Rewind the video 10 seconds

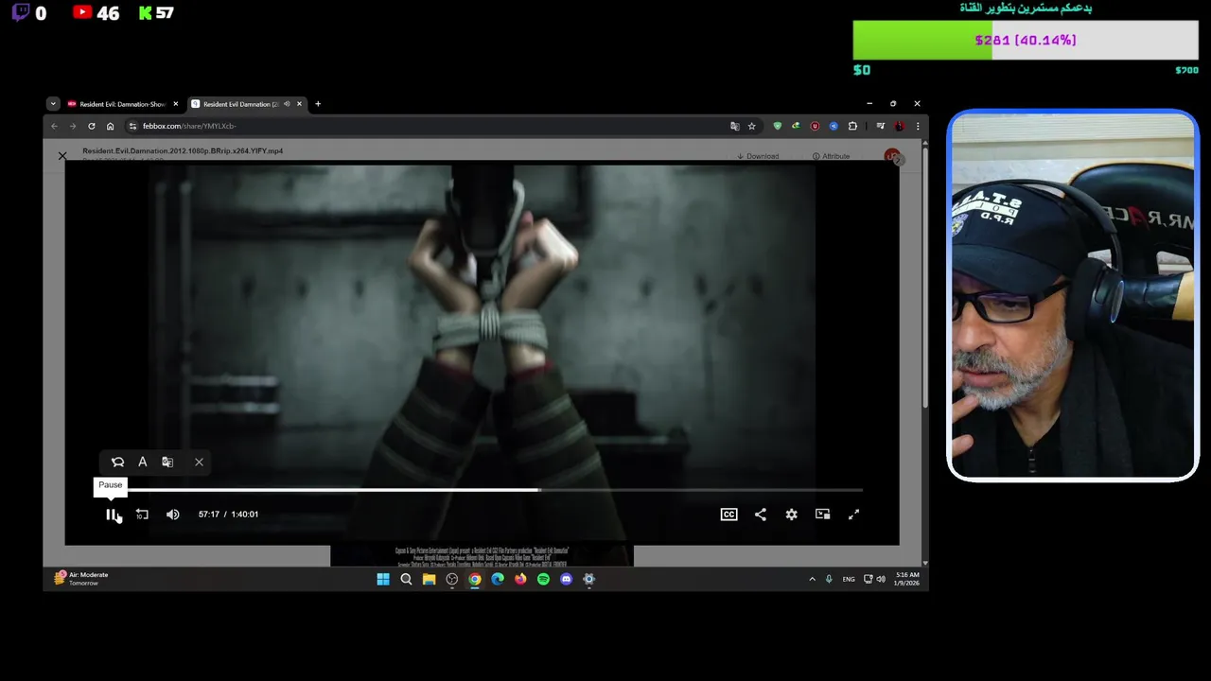tap(142, 515)
